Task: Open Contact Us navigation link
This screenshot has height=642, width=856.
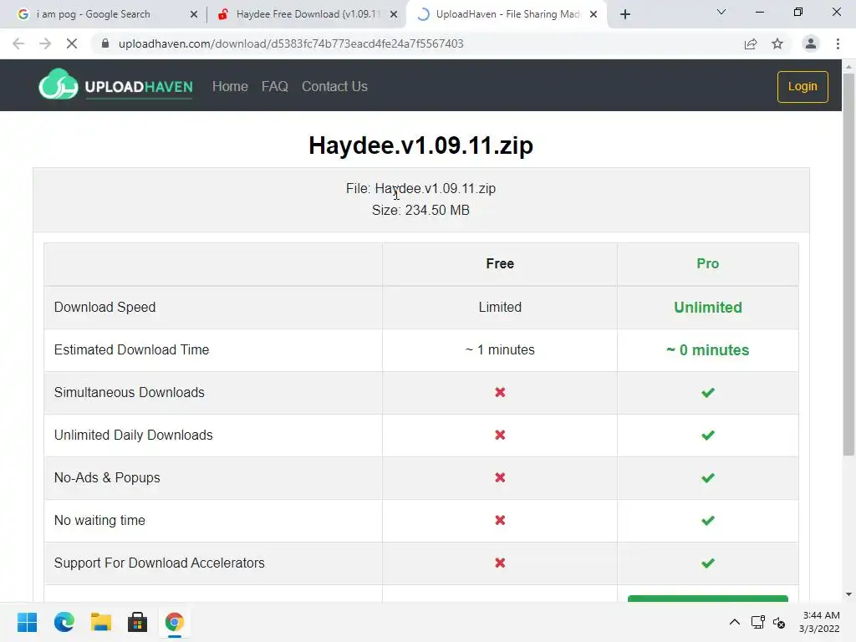Action: (x=334, y=86)
